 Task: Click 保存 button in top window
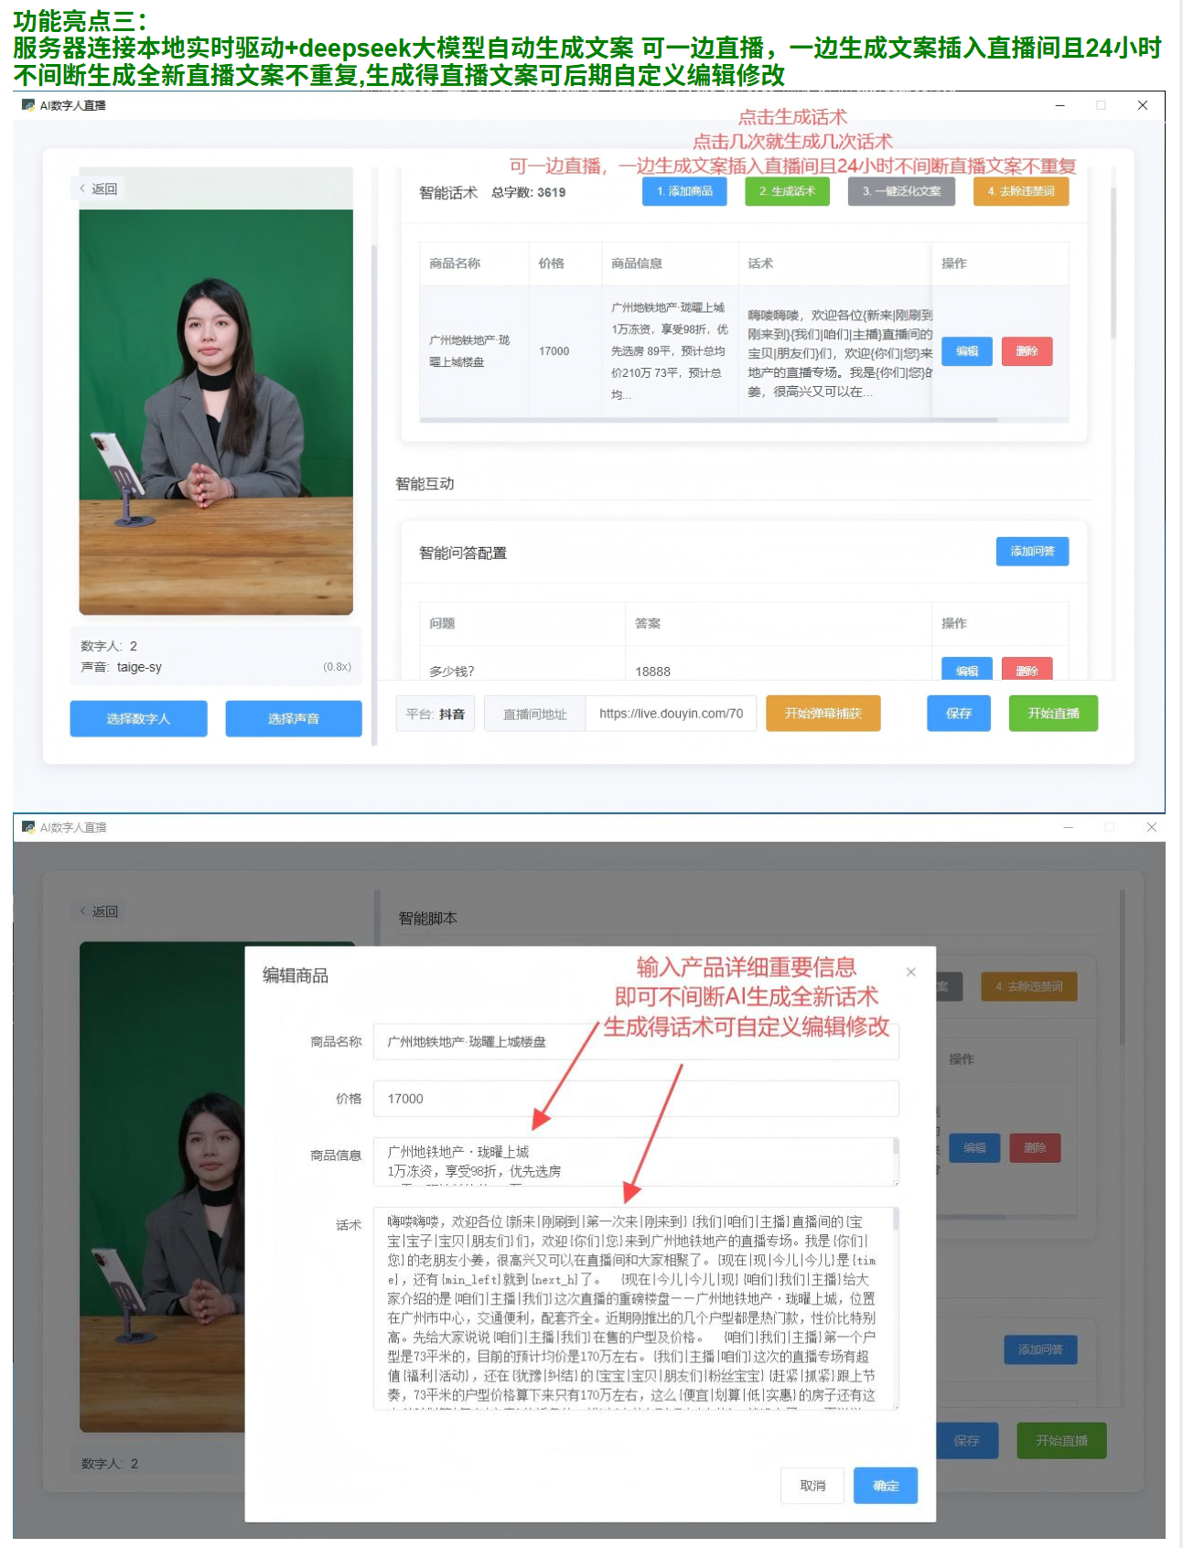tap(959, 714)
